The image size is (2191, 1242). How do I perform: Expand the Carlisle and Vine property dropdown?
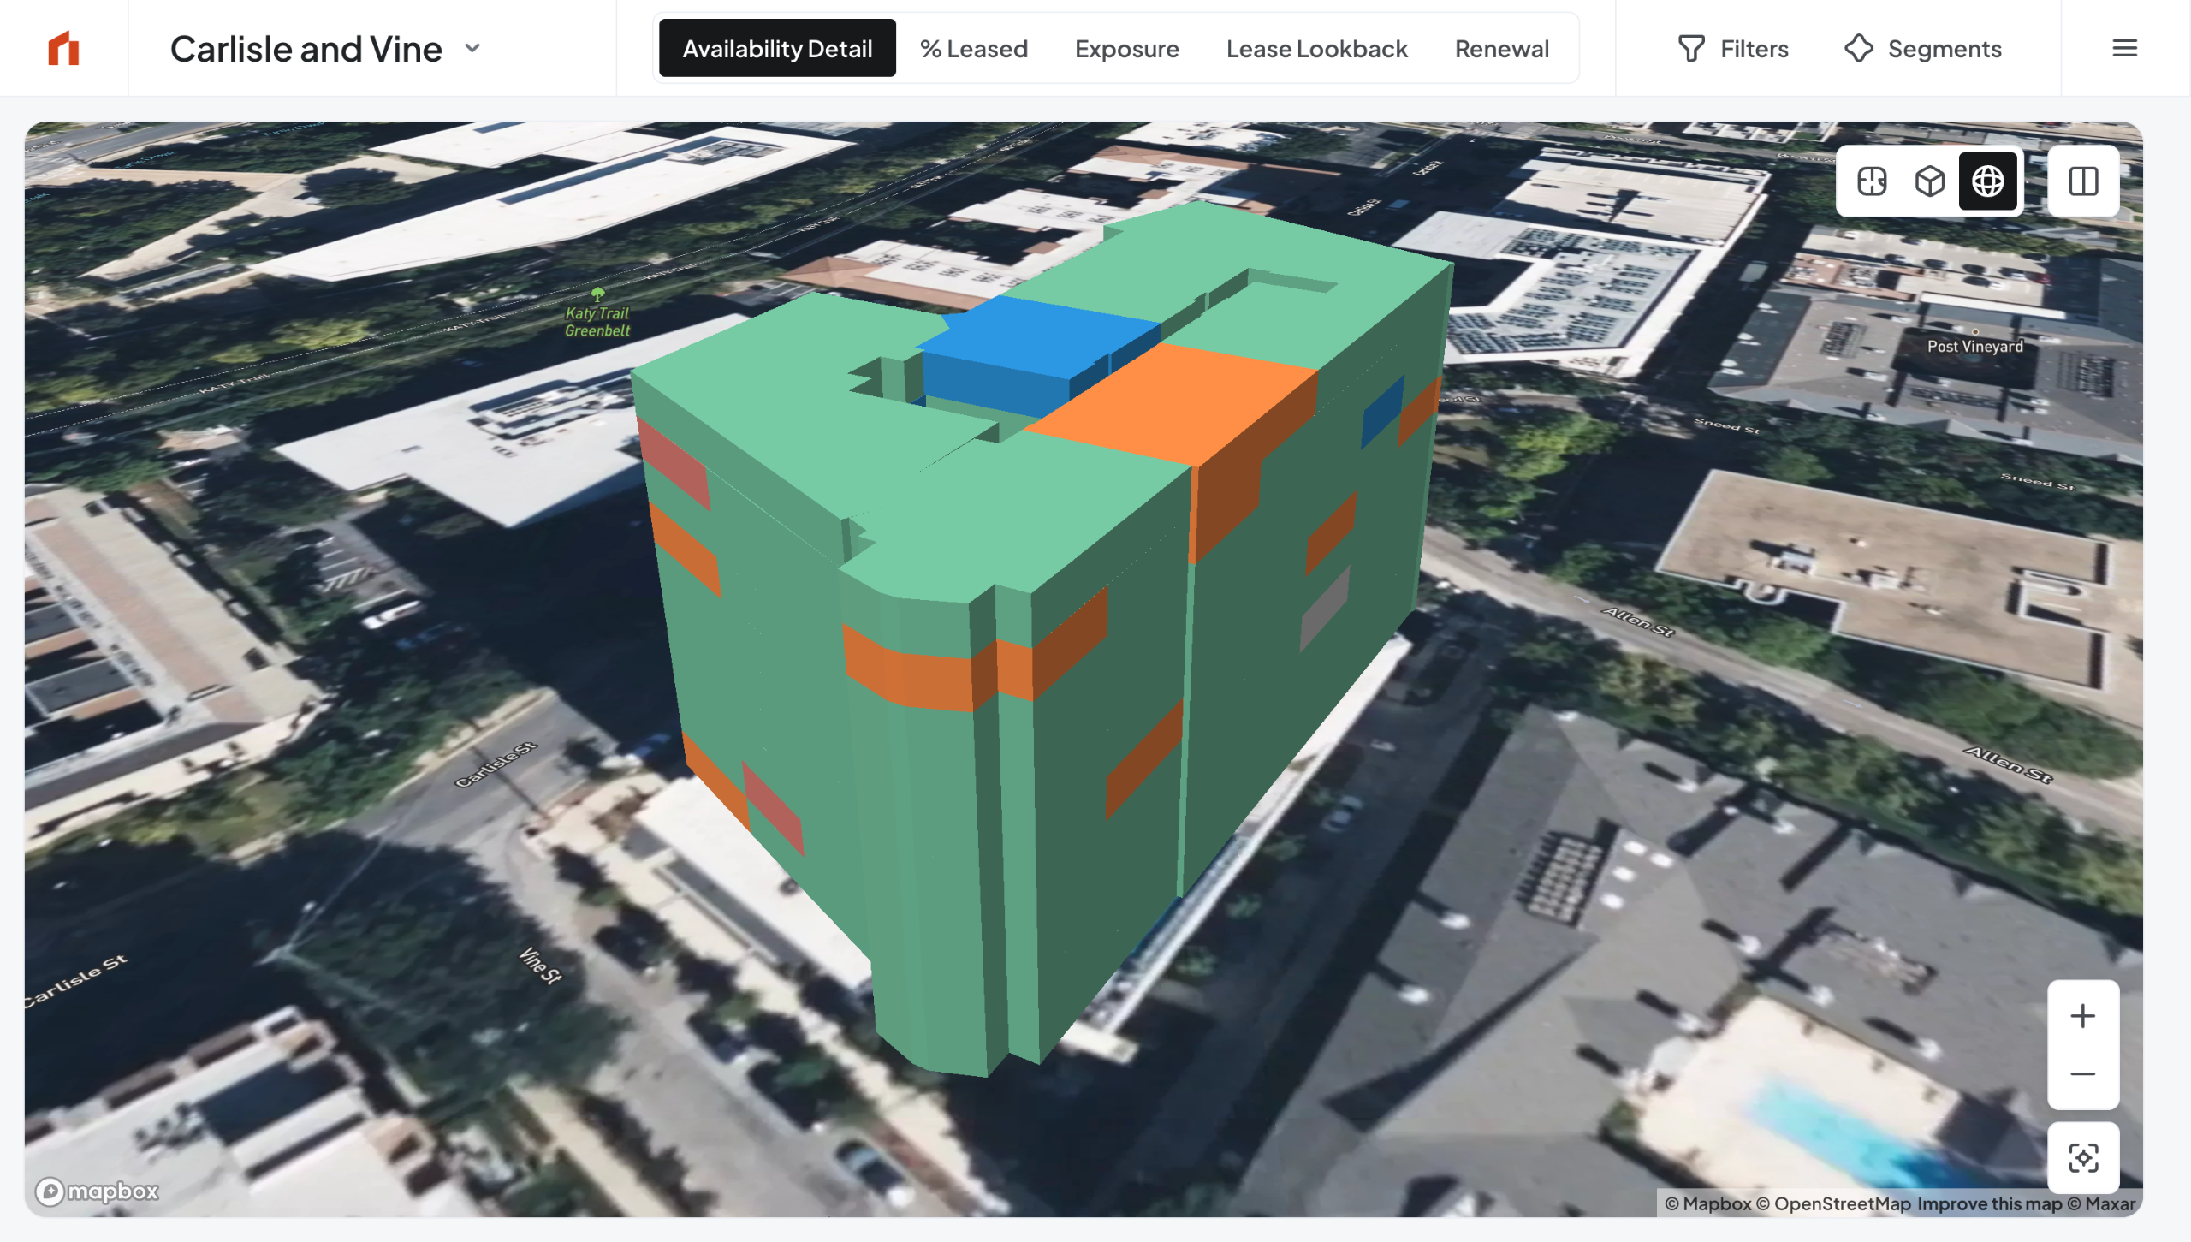[x=472, y=49]
